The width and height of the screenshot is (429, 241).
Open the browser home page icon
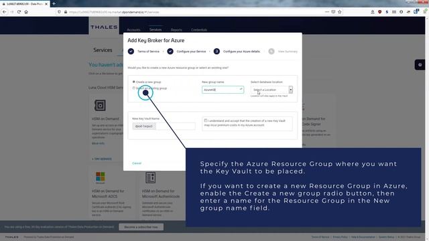26,12
